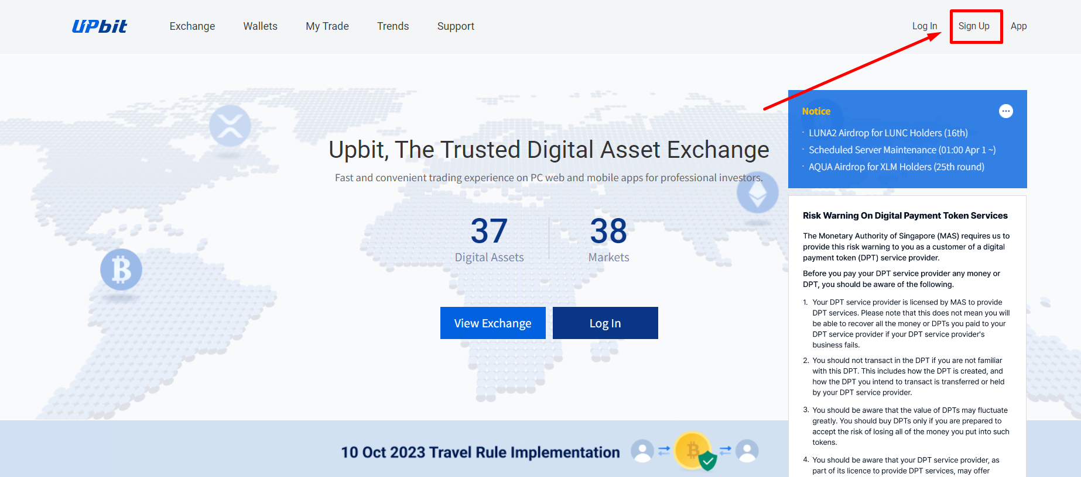Click the gold Bitcoin shield icon in banner
The image size is (1081, 477).
pos(695,451)
